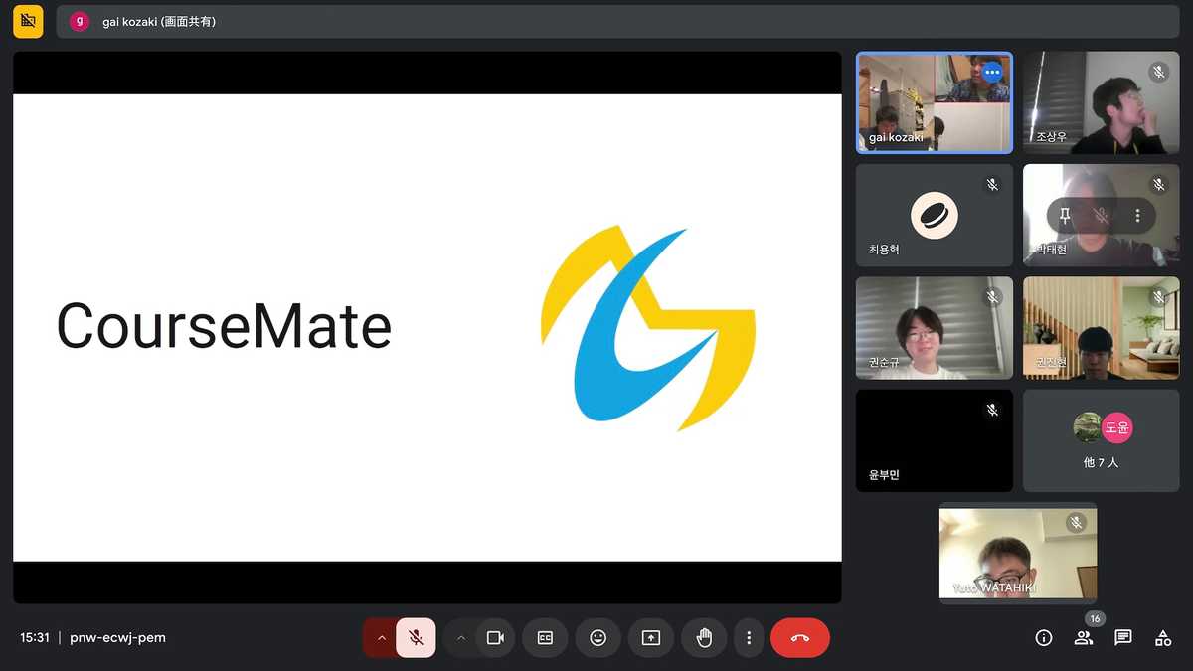Leave the call with the red button

click(x=799, y=638)
